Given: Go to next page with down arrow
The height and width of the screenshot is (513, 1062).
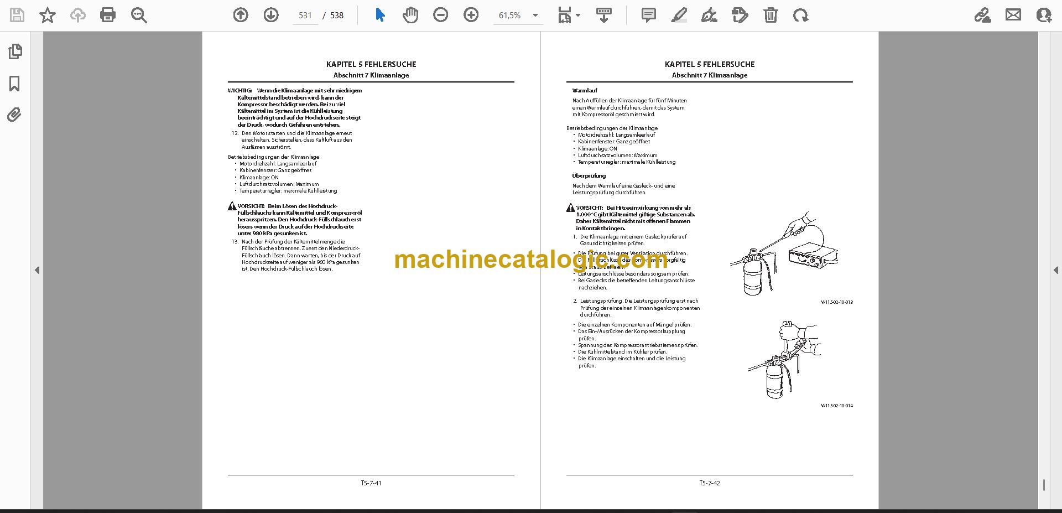Looking at the screenshot, I should (271, 15).
